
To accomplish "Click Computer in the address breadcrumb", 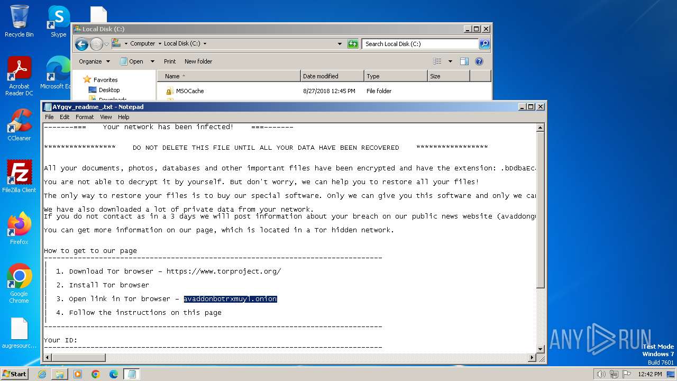I will pos(143,44).
